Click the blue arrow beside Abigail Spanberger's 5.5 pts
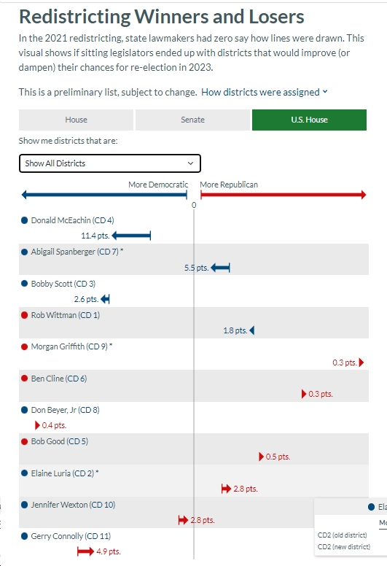Viewport: 387px width, 566px height. 220,268
